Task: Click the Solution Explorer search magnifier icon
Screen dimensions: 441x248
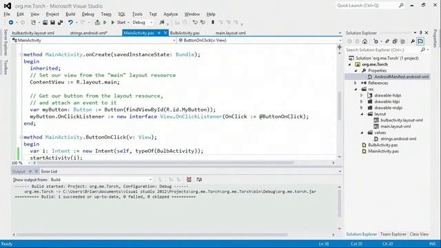Action: [x=423, y=50]
